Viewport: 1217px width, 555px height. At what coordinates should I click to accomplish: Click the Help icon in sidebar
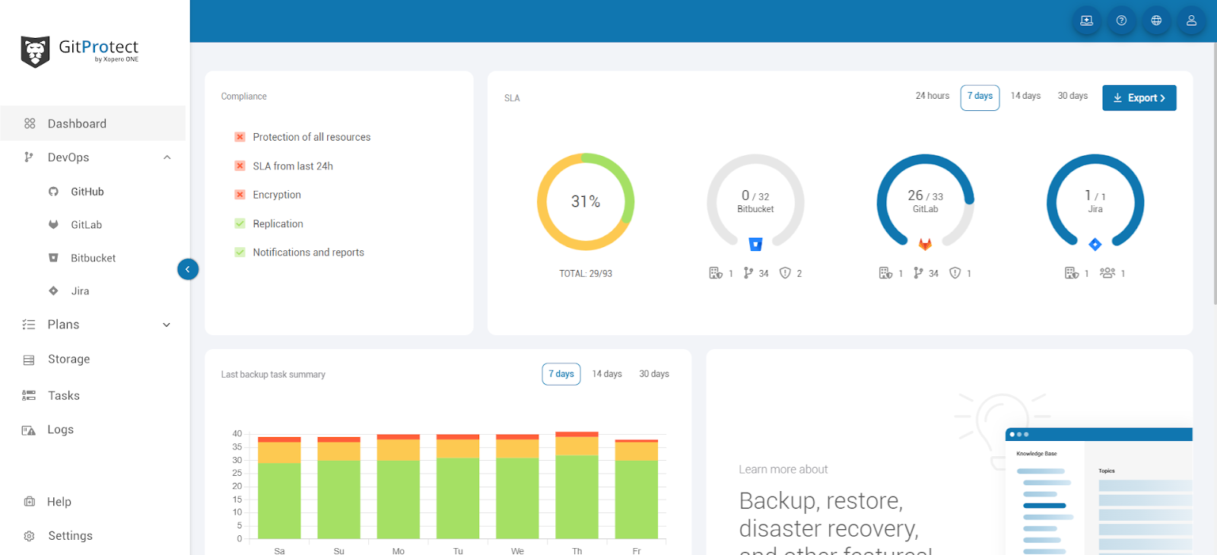click(29, 502)
